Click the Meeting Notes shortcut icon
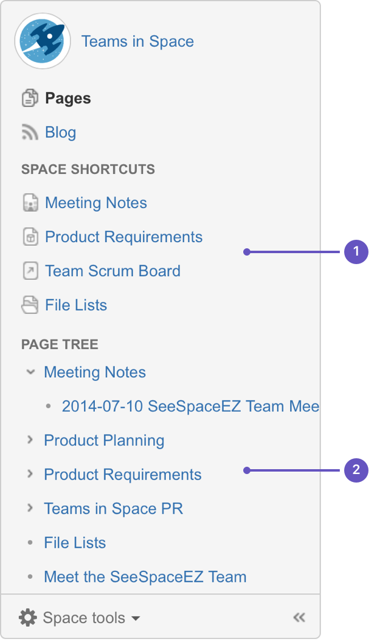 tap(30, 203)
